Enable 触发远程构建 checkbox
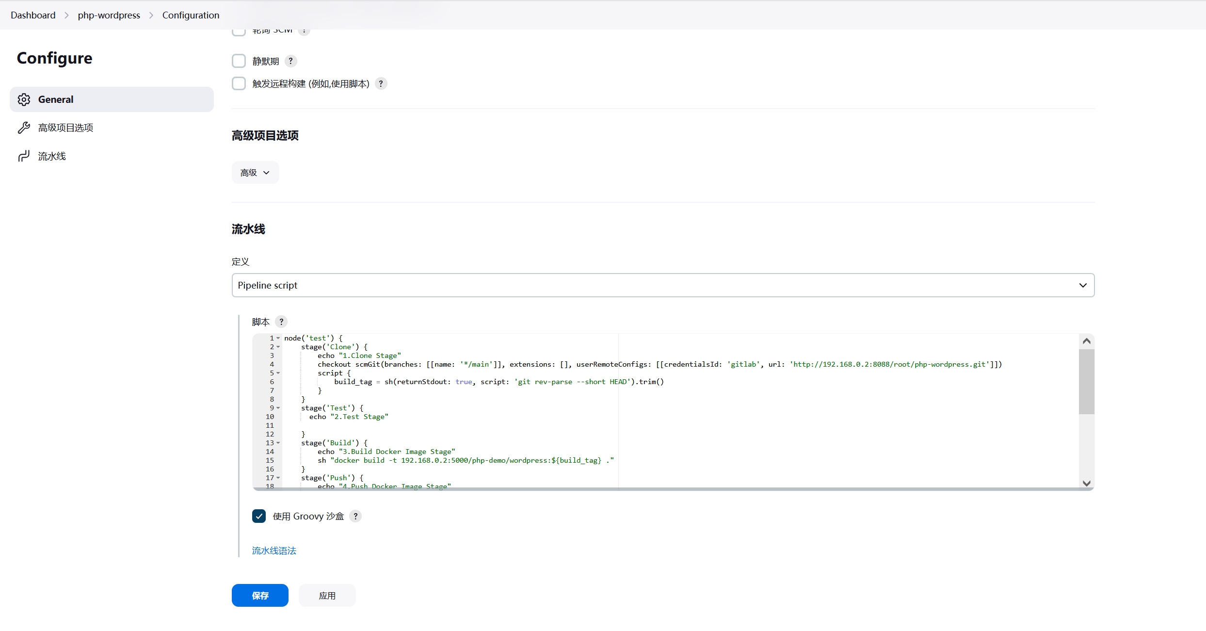This screenshot has width=1206, height=631. (239, 83)
